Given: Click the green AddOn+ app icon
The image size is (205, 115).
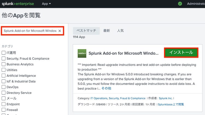Looking at the screenshot, I should tap(82, 53).
